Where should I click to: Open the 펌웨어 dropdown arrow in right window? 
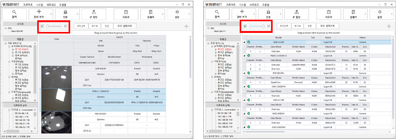point(365,14)
